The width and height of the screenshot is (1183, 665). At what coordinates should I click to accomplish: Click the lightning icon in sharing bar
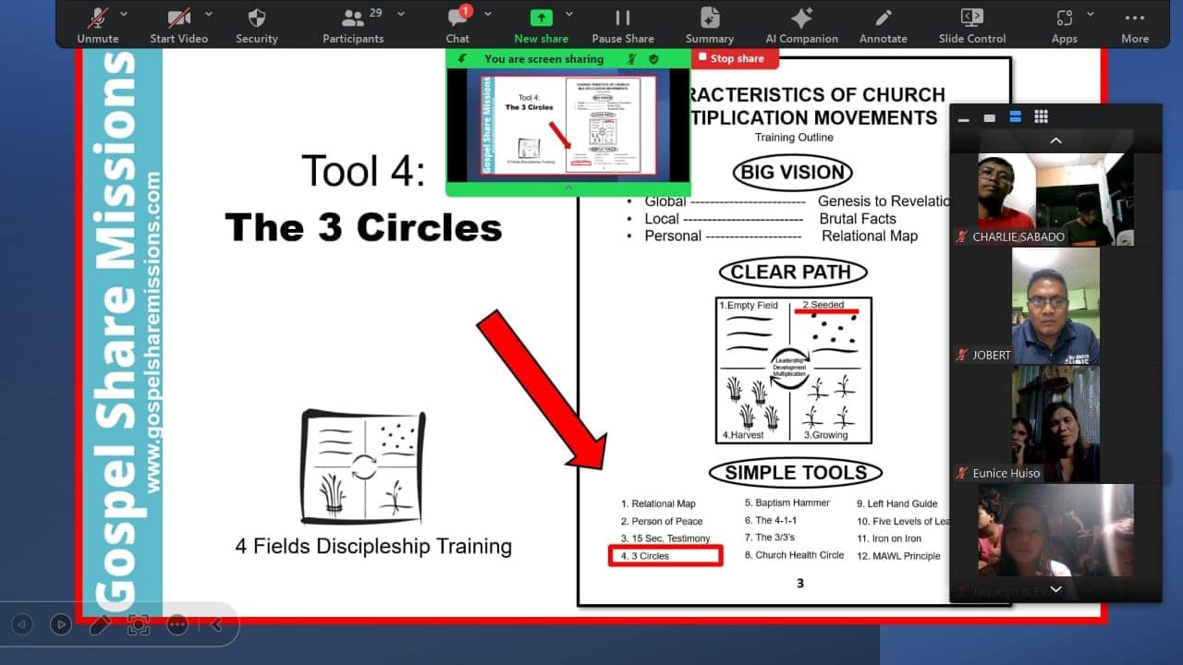pos(462,58)
